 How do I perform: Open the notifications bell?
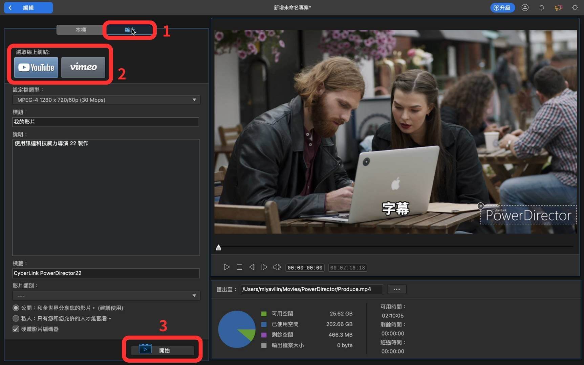click(542, 7)
